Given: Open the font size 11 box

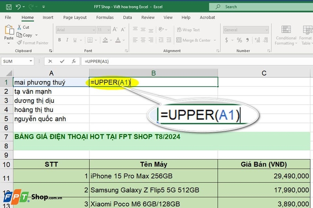Looking at the screenshot, I should [104, 30].
